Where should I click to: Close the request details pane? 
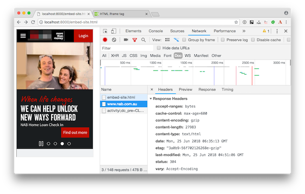(152, 89)
